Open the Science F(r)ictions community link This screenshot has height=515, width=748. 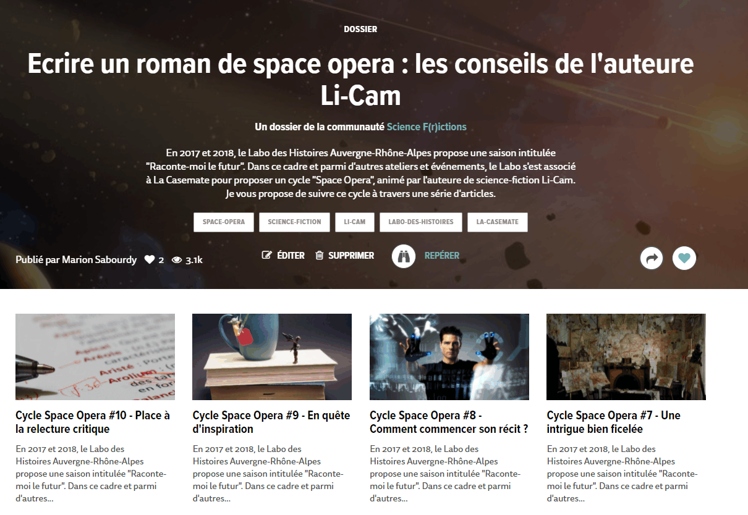427,127
